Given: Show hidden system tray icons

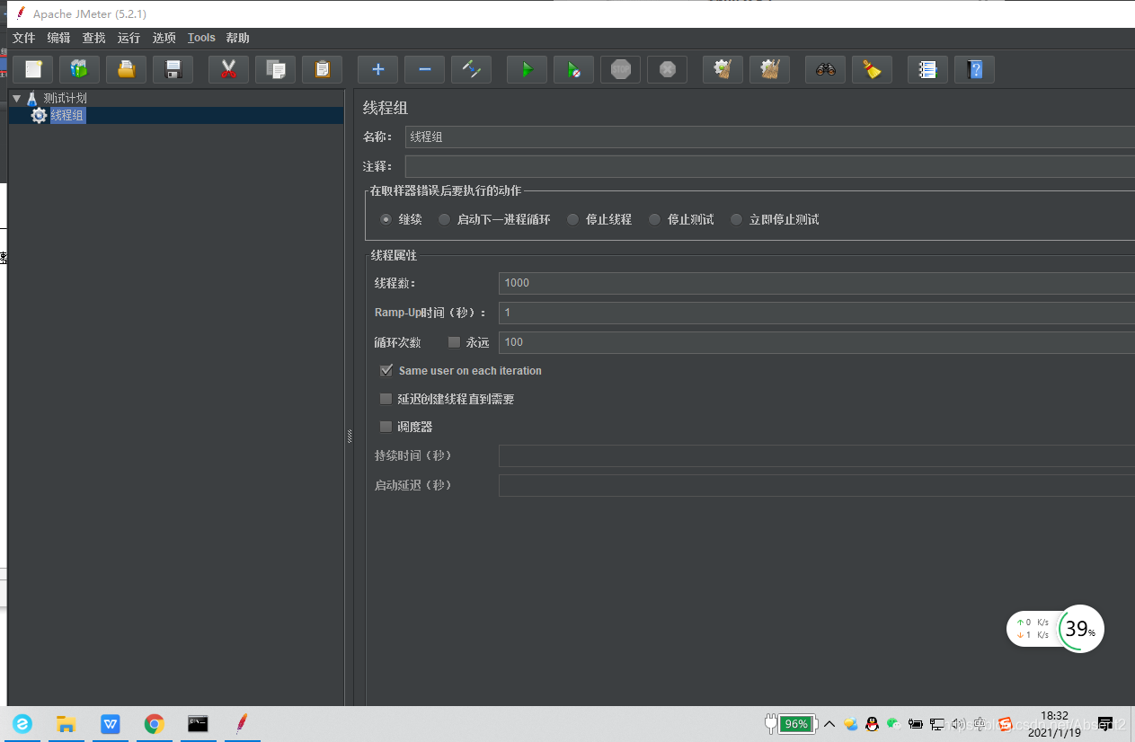Looking at the screenshot, I should point(829,724).
